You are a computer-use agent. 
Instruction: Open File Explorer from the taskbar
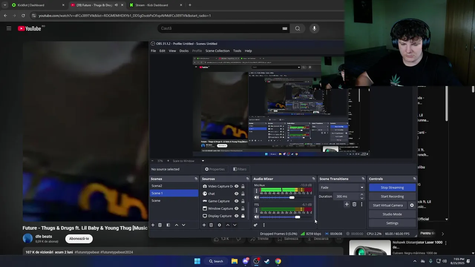tap(235, 261)
